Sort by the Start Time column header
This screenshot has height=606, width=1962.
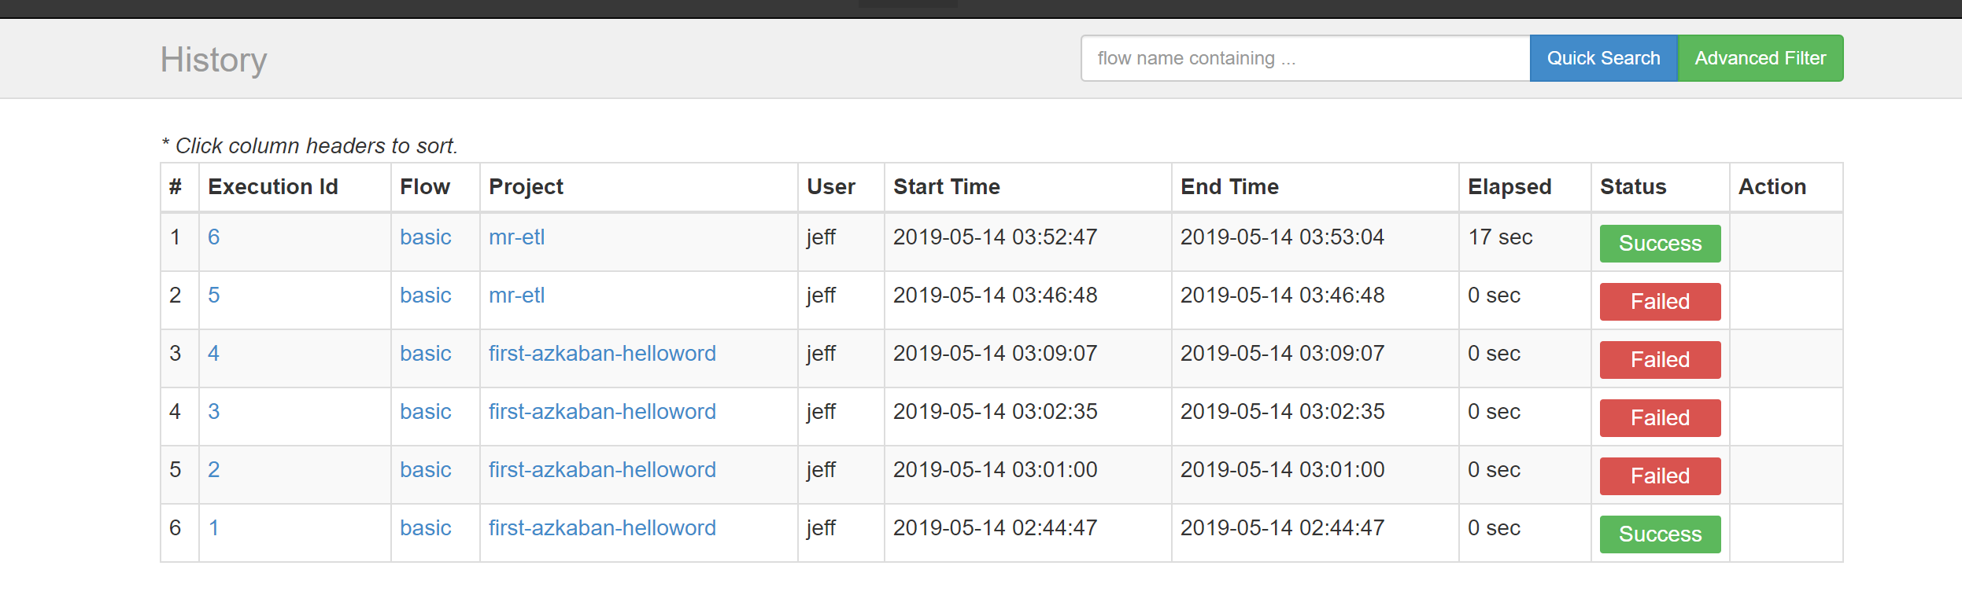point(946,187)
